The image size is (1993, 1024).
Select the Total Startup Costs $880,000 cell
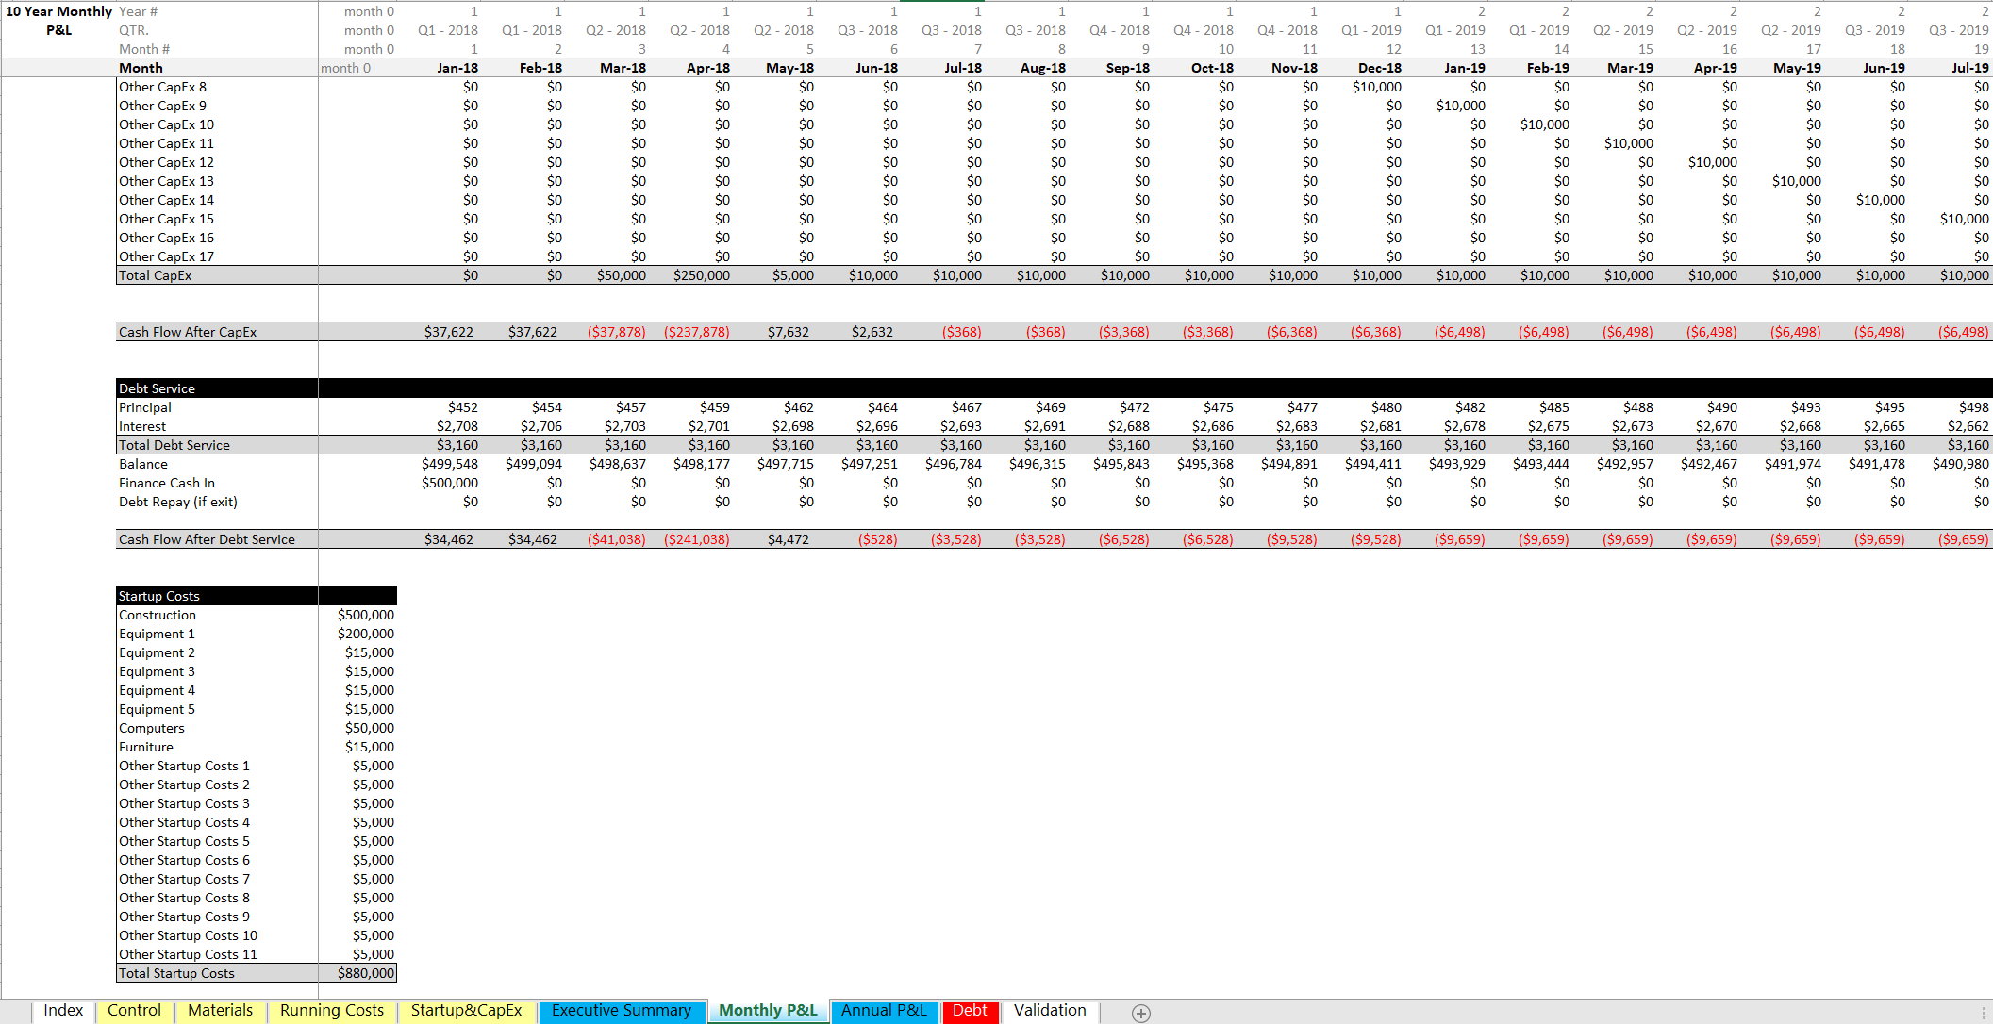366,973
